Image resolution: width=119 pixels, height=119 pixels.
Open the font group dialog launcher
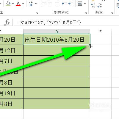pos(37,13)
